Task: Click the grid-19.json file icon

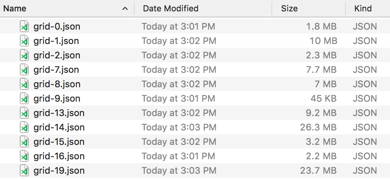Action: [24, 171]
